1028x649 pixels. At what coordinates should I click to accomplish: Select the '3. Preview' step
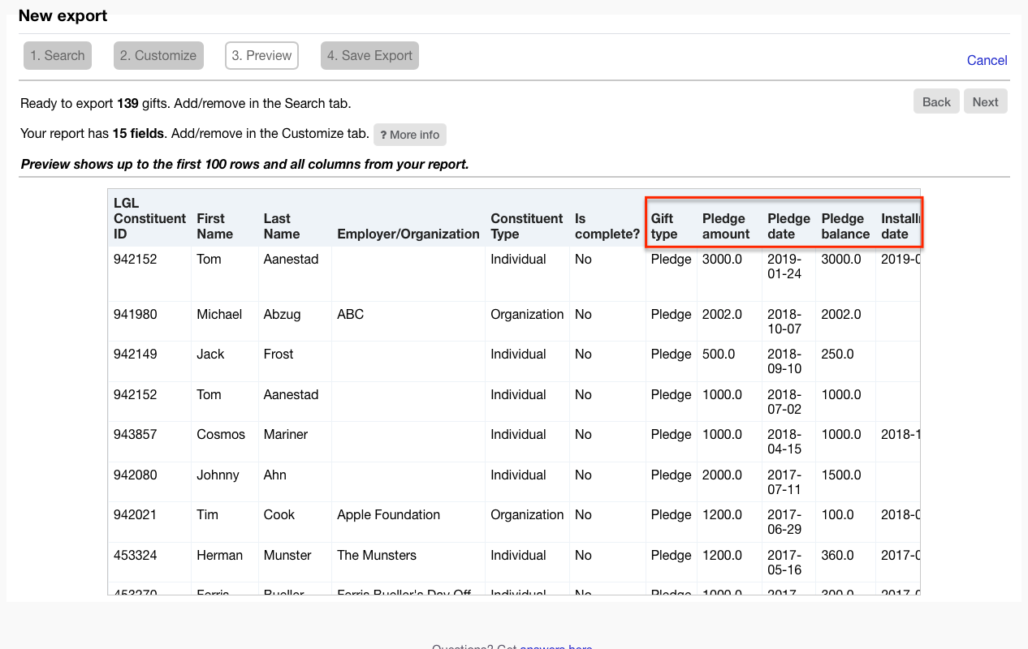coord(261,55)
